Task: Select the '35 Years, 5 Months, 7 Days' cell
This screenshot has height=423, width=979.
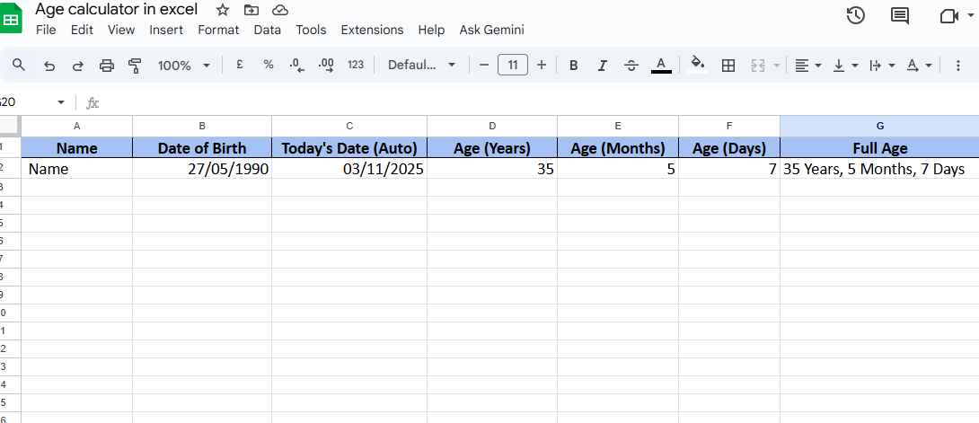Action: click(879, 169)
